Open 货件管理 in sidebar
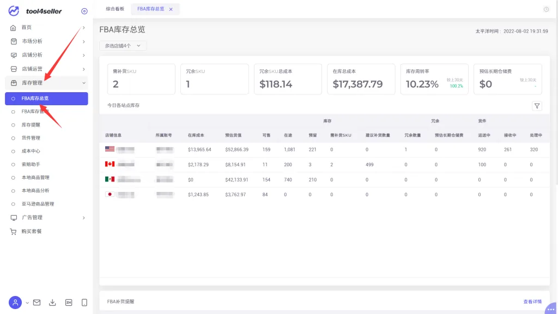The width and height of the screenshot is (558, 314). tap(31, 138)
